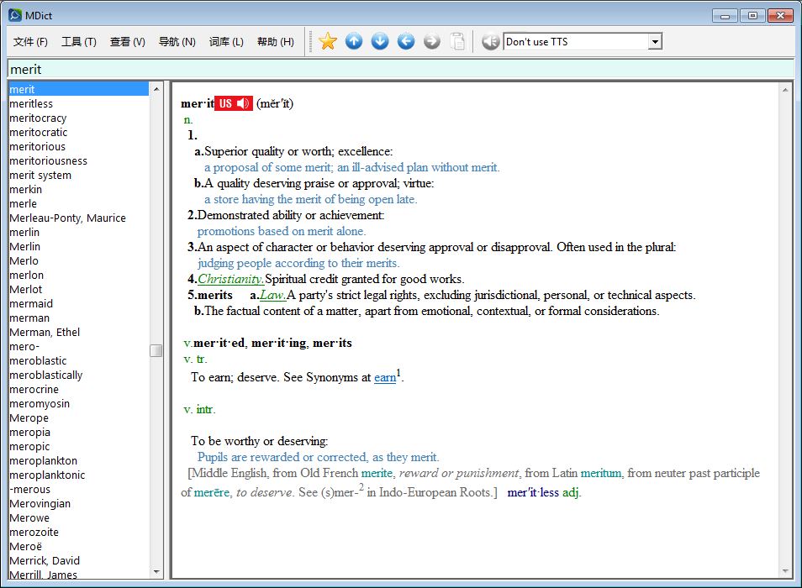Click the toolbar speaker TTS icon
Viewport: 802px width, 588px height.
490,41
